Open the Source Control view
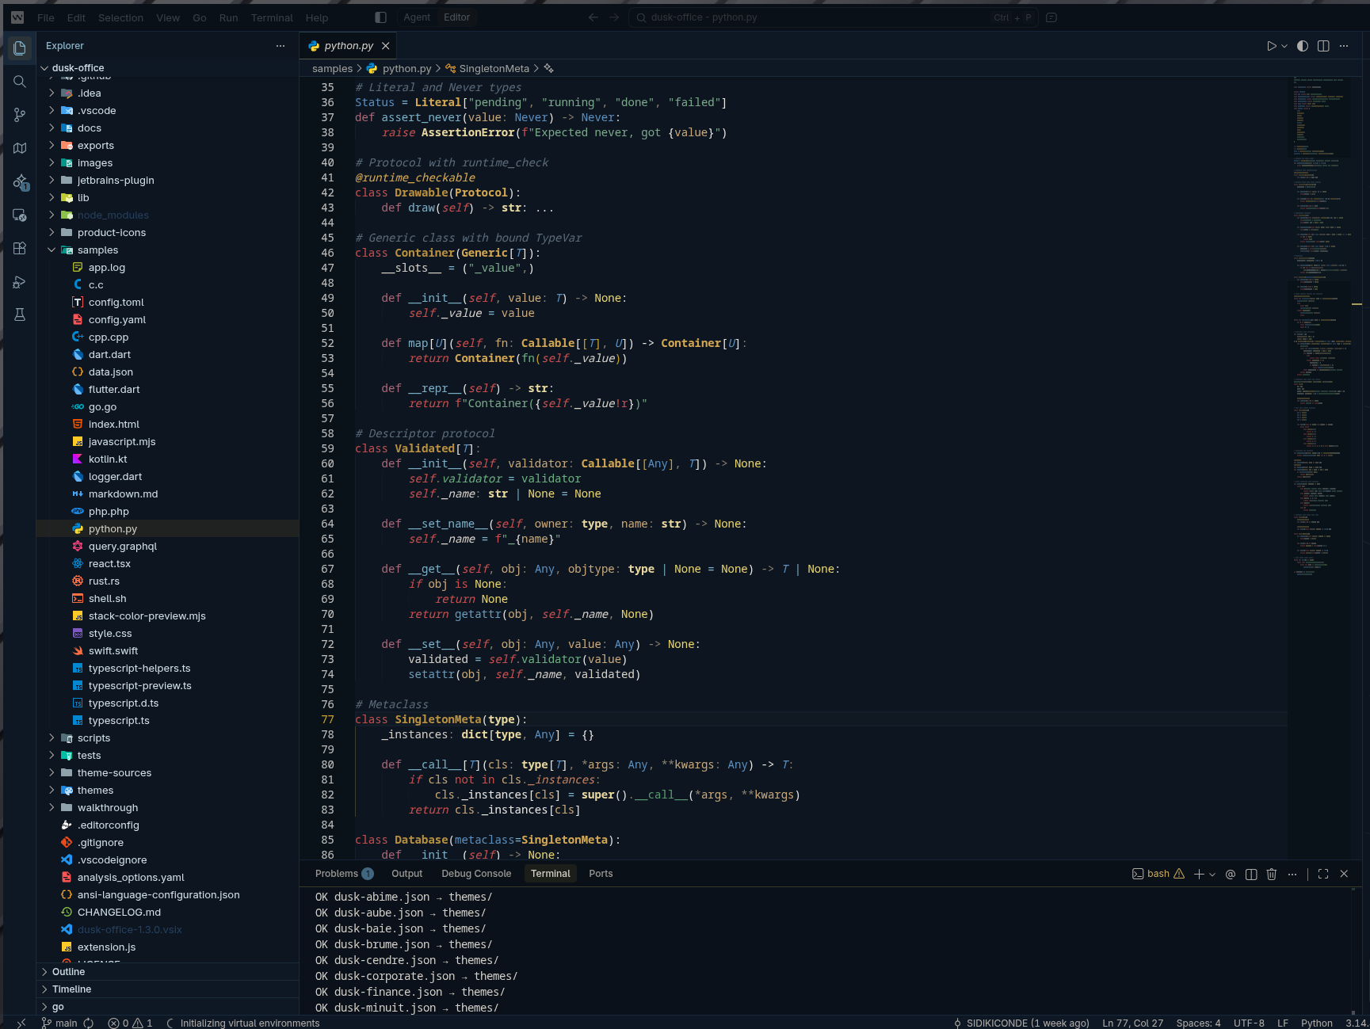The image size is (1370, 1029). (20, 115)
